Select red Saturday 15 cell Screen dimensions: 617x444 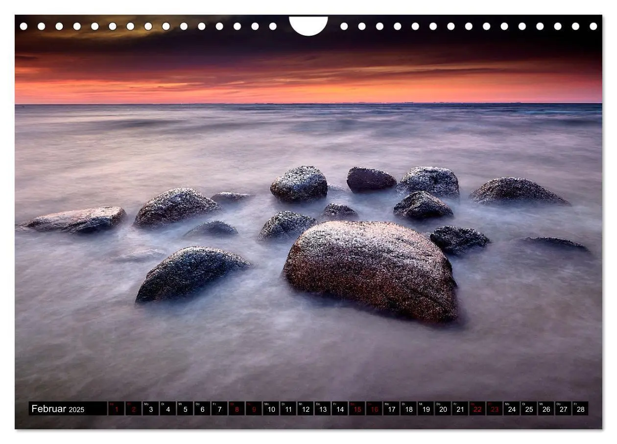pos(357,409)
